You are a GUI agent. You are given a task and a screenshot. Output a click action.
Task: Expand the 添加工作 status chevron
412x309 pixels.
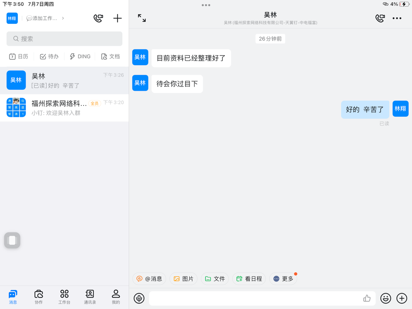click(x=63, y=18)
